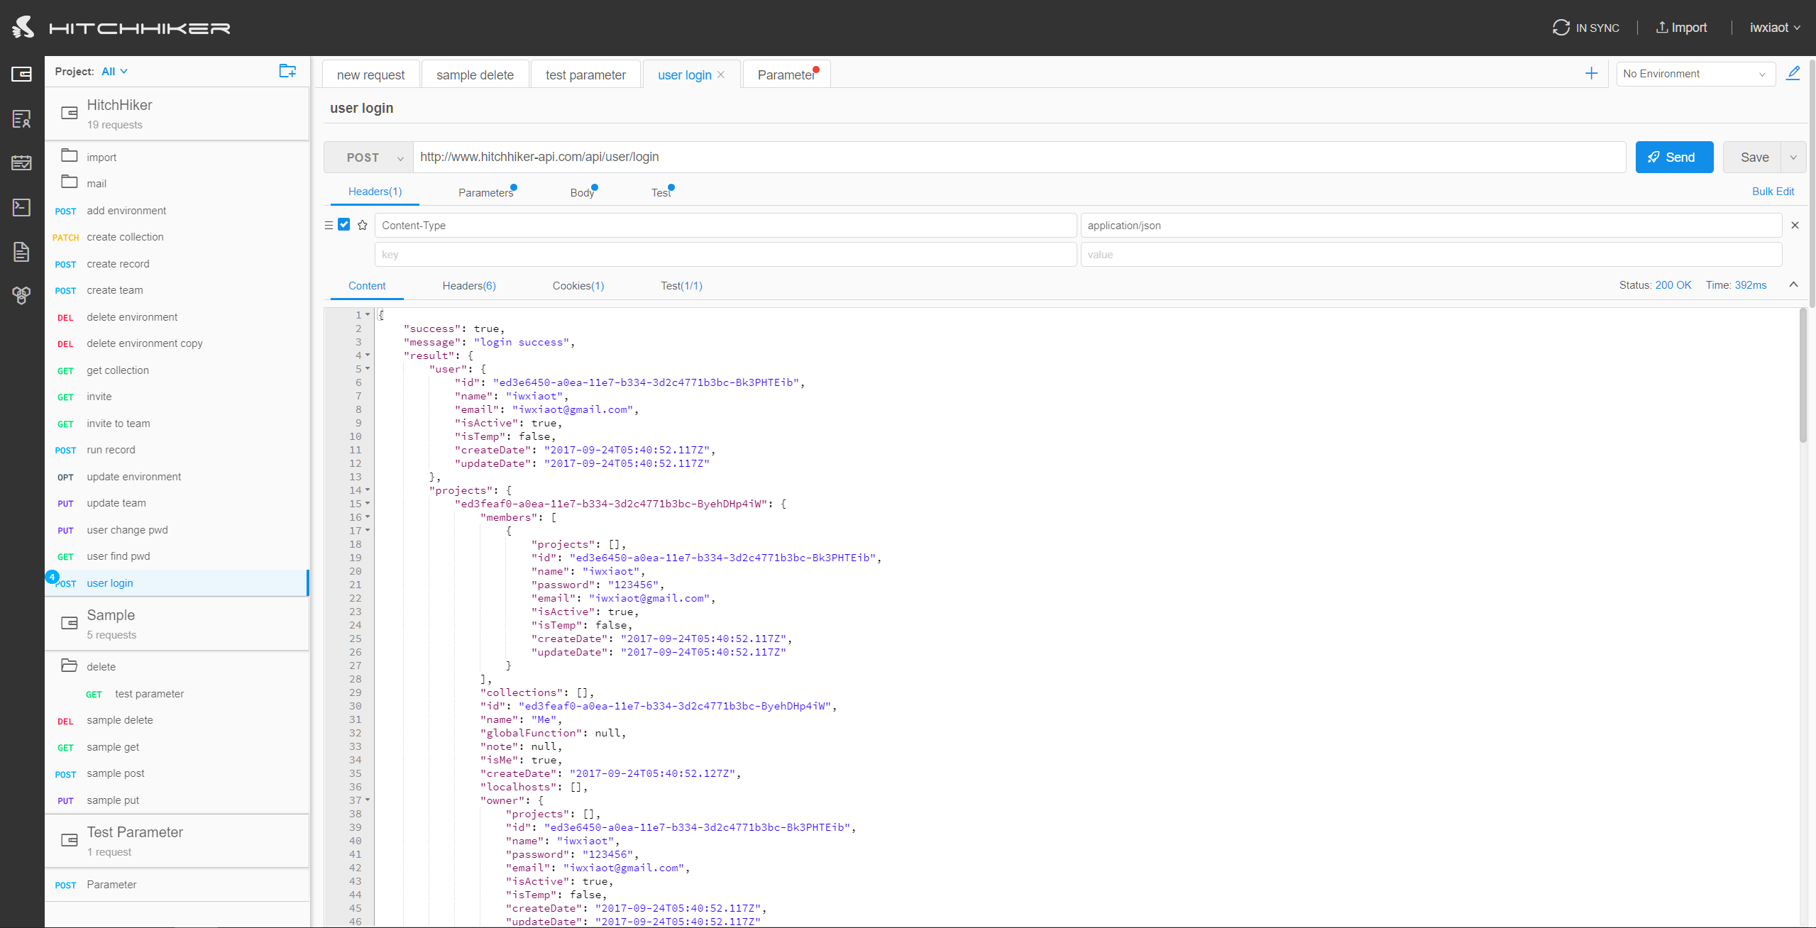Collapse the response panel with up chevron
Image resolution: width=1816 pixels, height=928 pixels.
(x=1793, y=285)
